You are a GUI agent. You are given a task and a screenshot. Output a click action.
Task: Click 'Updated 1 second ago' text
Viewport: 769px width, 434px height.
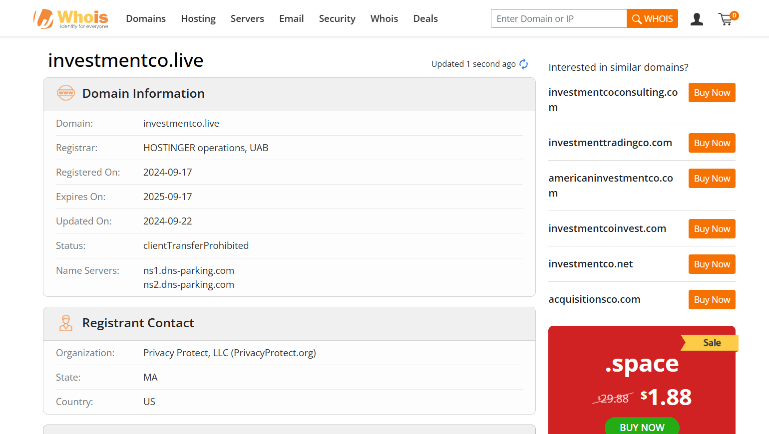pyautogui.click(x=473, y=64)
